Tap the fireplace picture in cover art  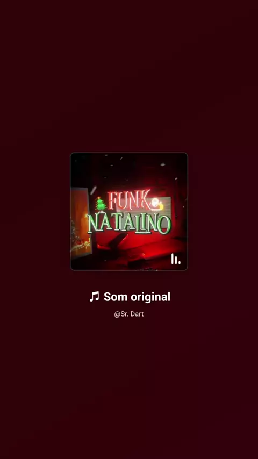click(x=79, y=224)
